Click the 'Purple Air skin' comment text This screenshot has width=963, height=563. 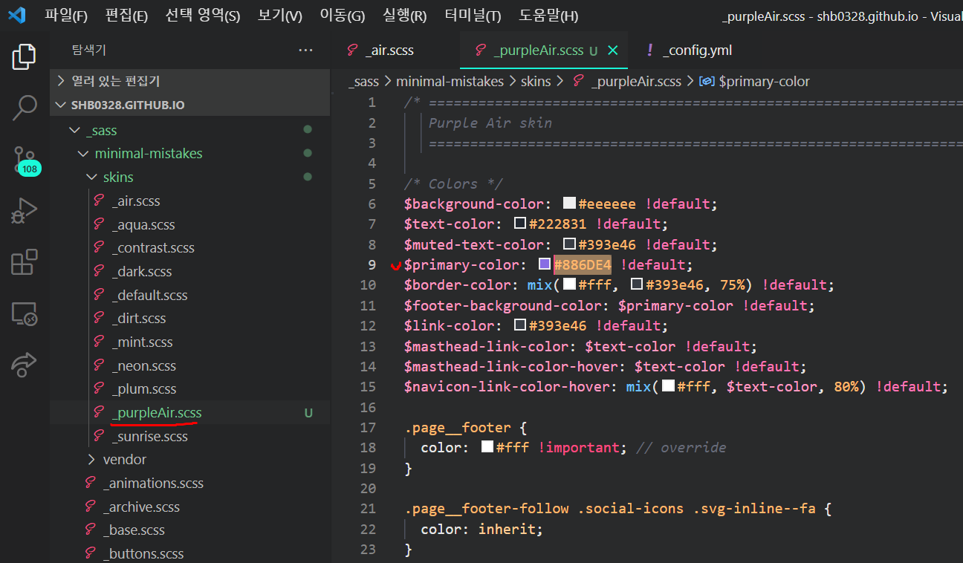click(x=490, y=123)
